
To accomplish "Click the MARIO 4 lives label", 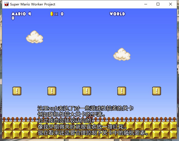I will [21, 14].
